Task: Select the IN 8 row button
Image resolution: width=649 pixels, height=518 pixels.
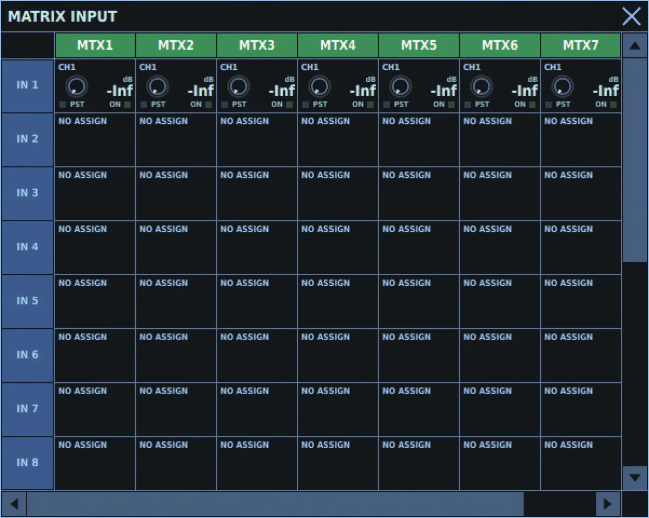Action: 28,463
